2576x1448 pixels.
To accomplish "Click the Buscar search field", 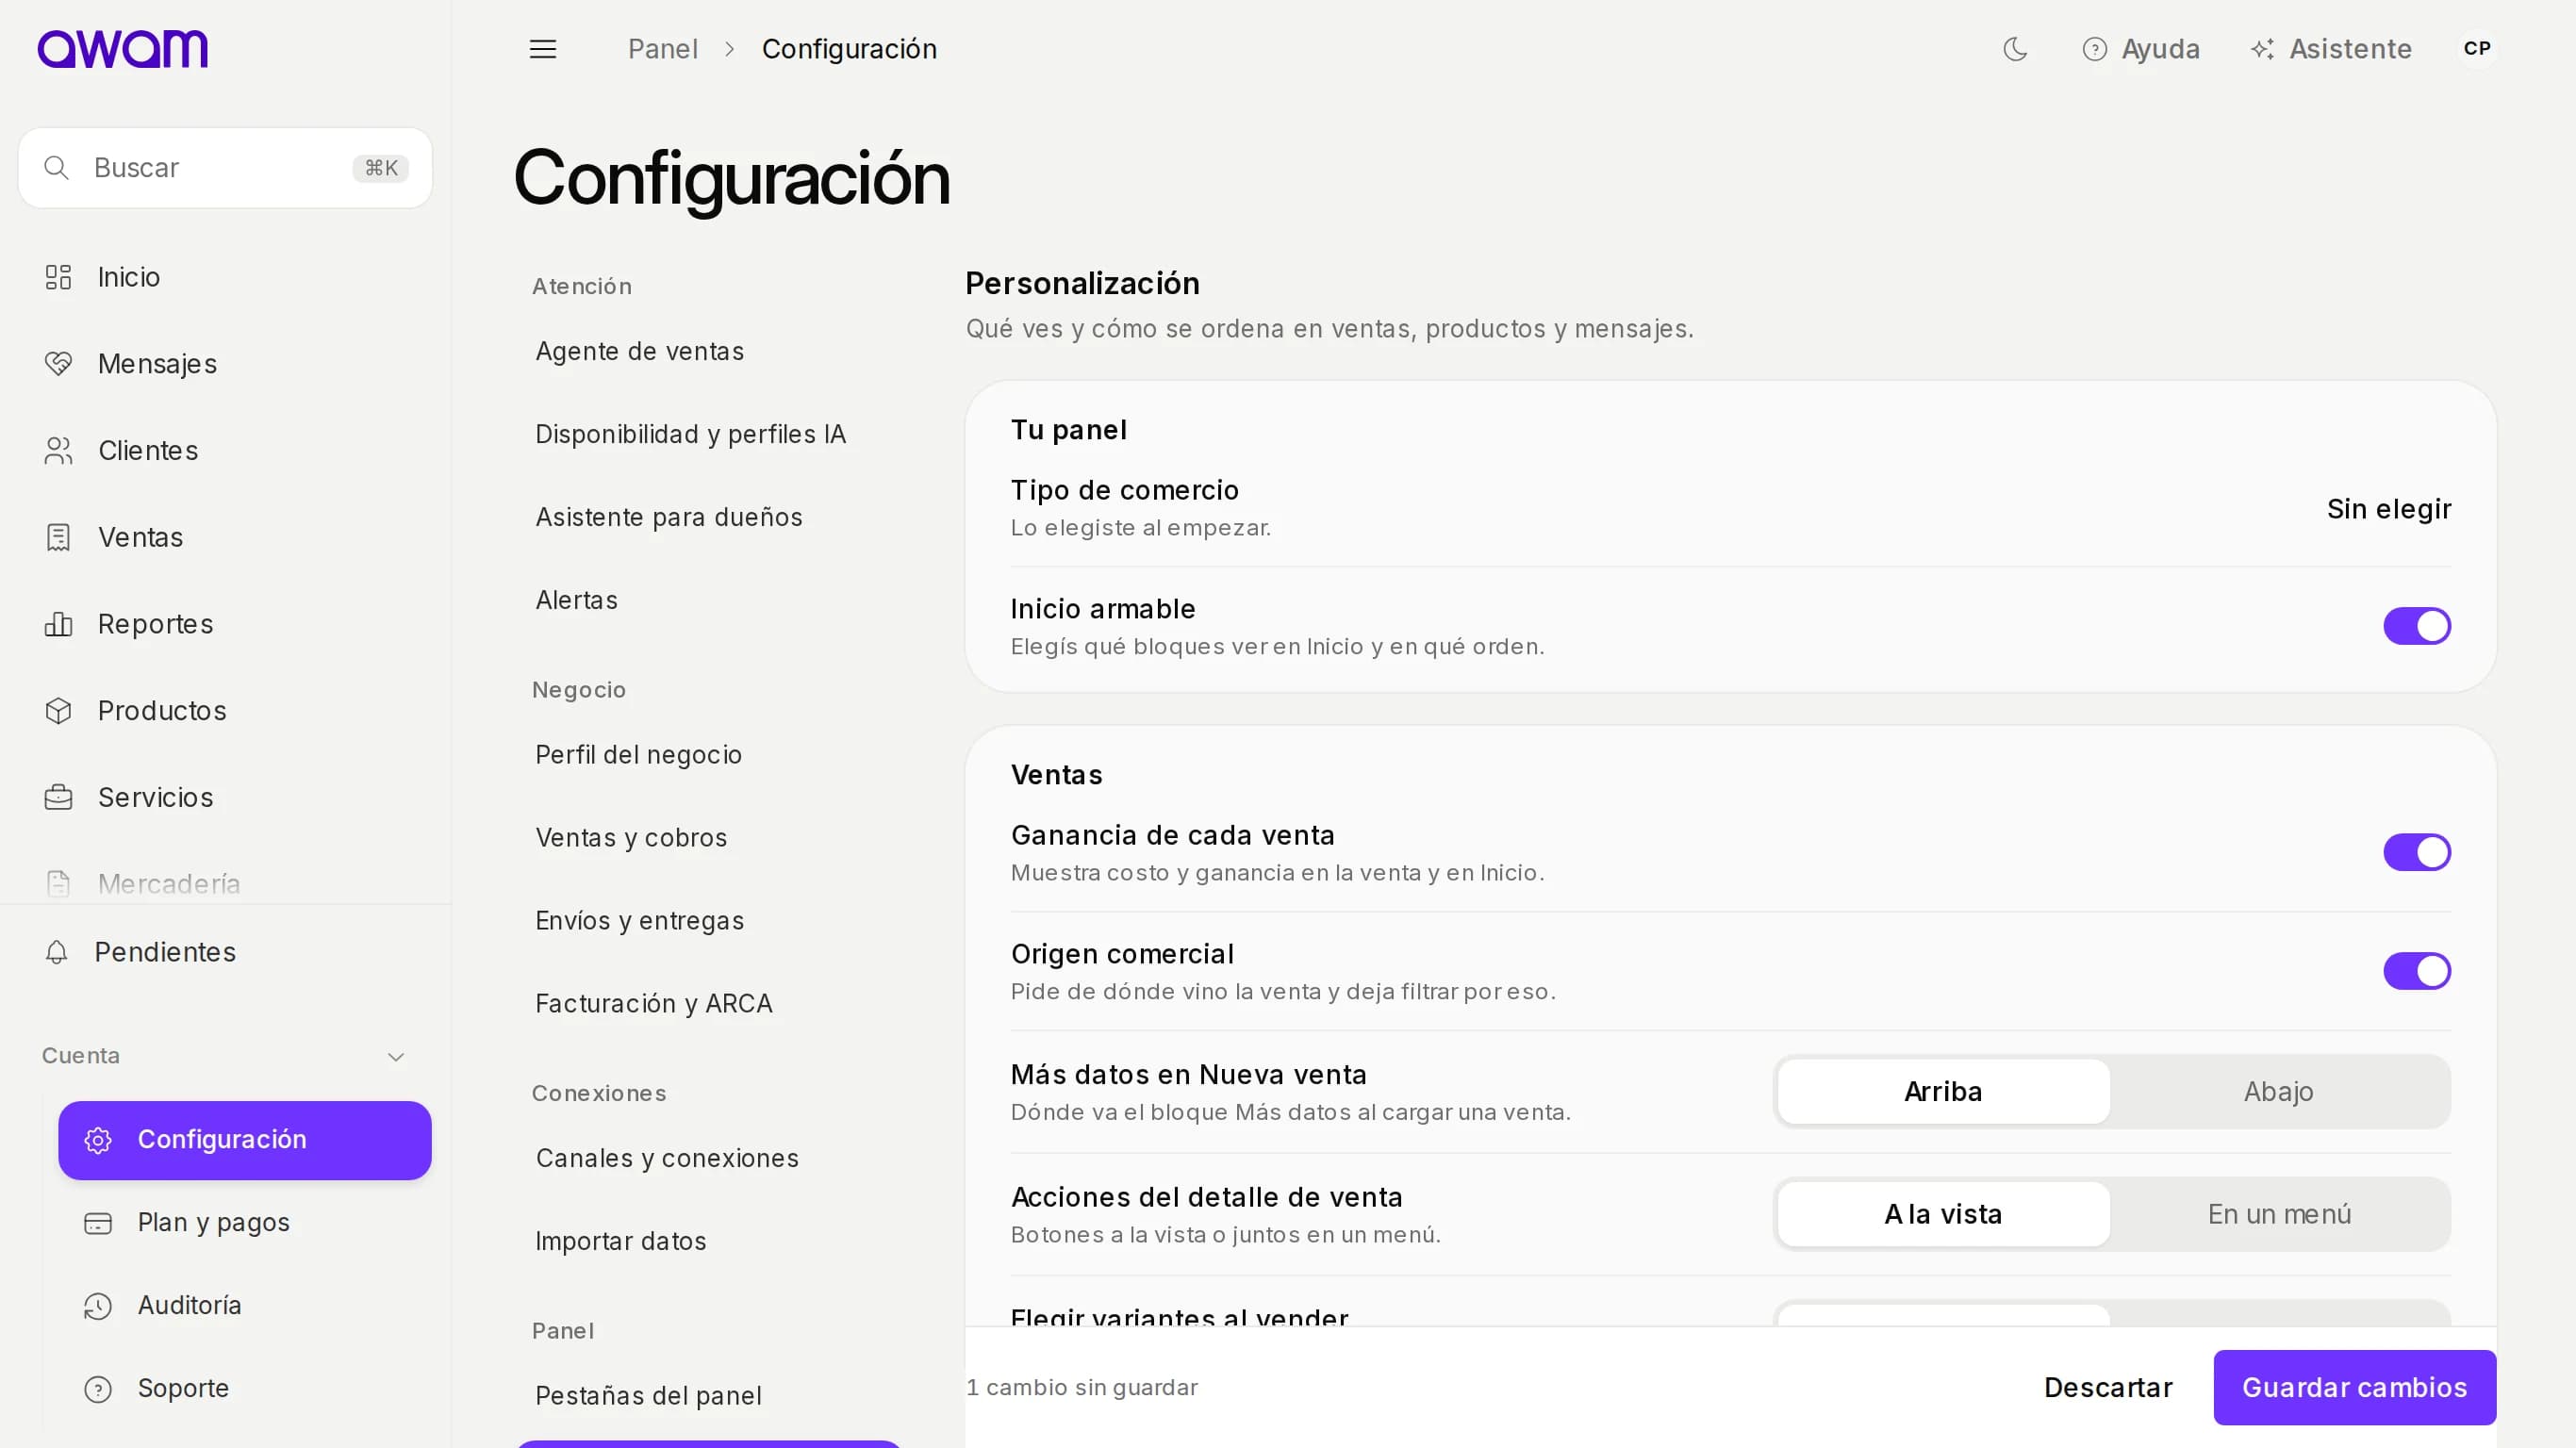I will coord(225,168).
